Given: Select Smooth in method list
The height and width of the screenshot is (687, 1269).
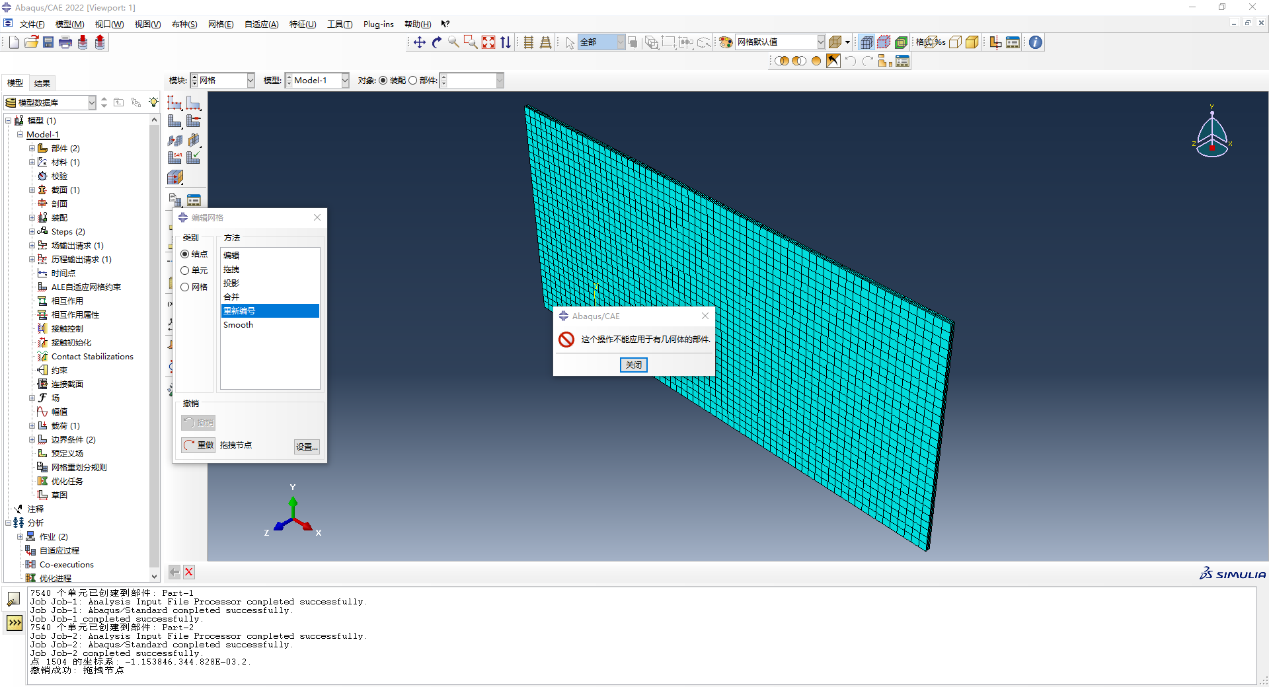Looking at the screenshot, I should click(x=270, y=325).
